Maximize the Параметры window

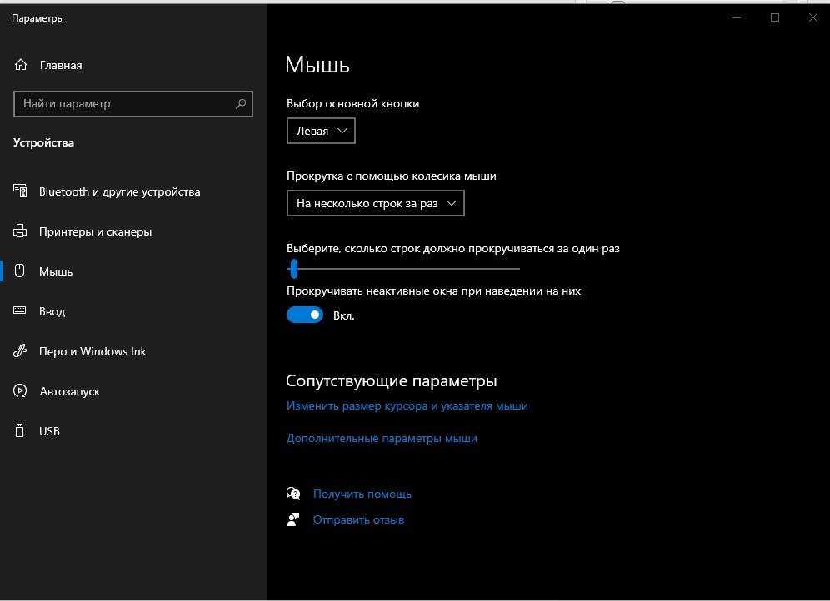point(775,18)
